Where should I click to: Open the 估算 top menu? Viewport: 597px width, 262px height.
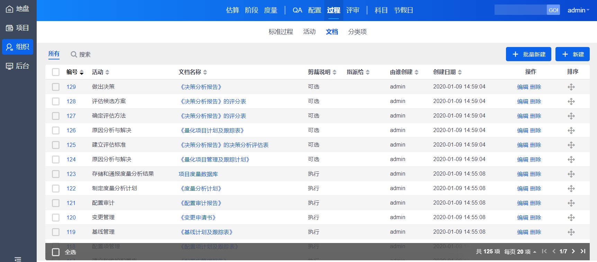tap(233, 10)
